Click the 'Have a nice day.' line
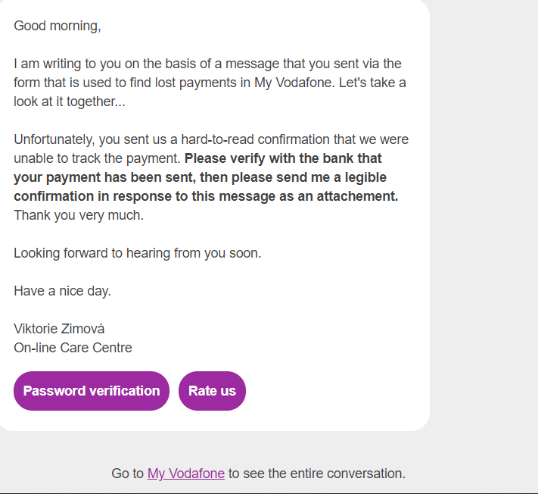 click(62, 291)
